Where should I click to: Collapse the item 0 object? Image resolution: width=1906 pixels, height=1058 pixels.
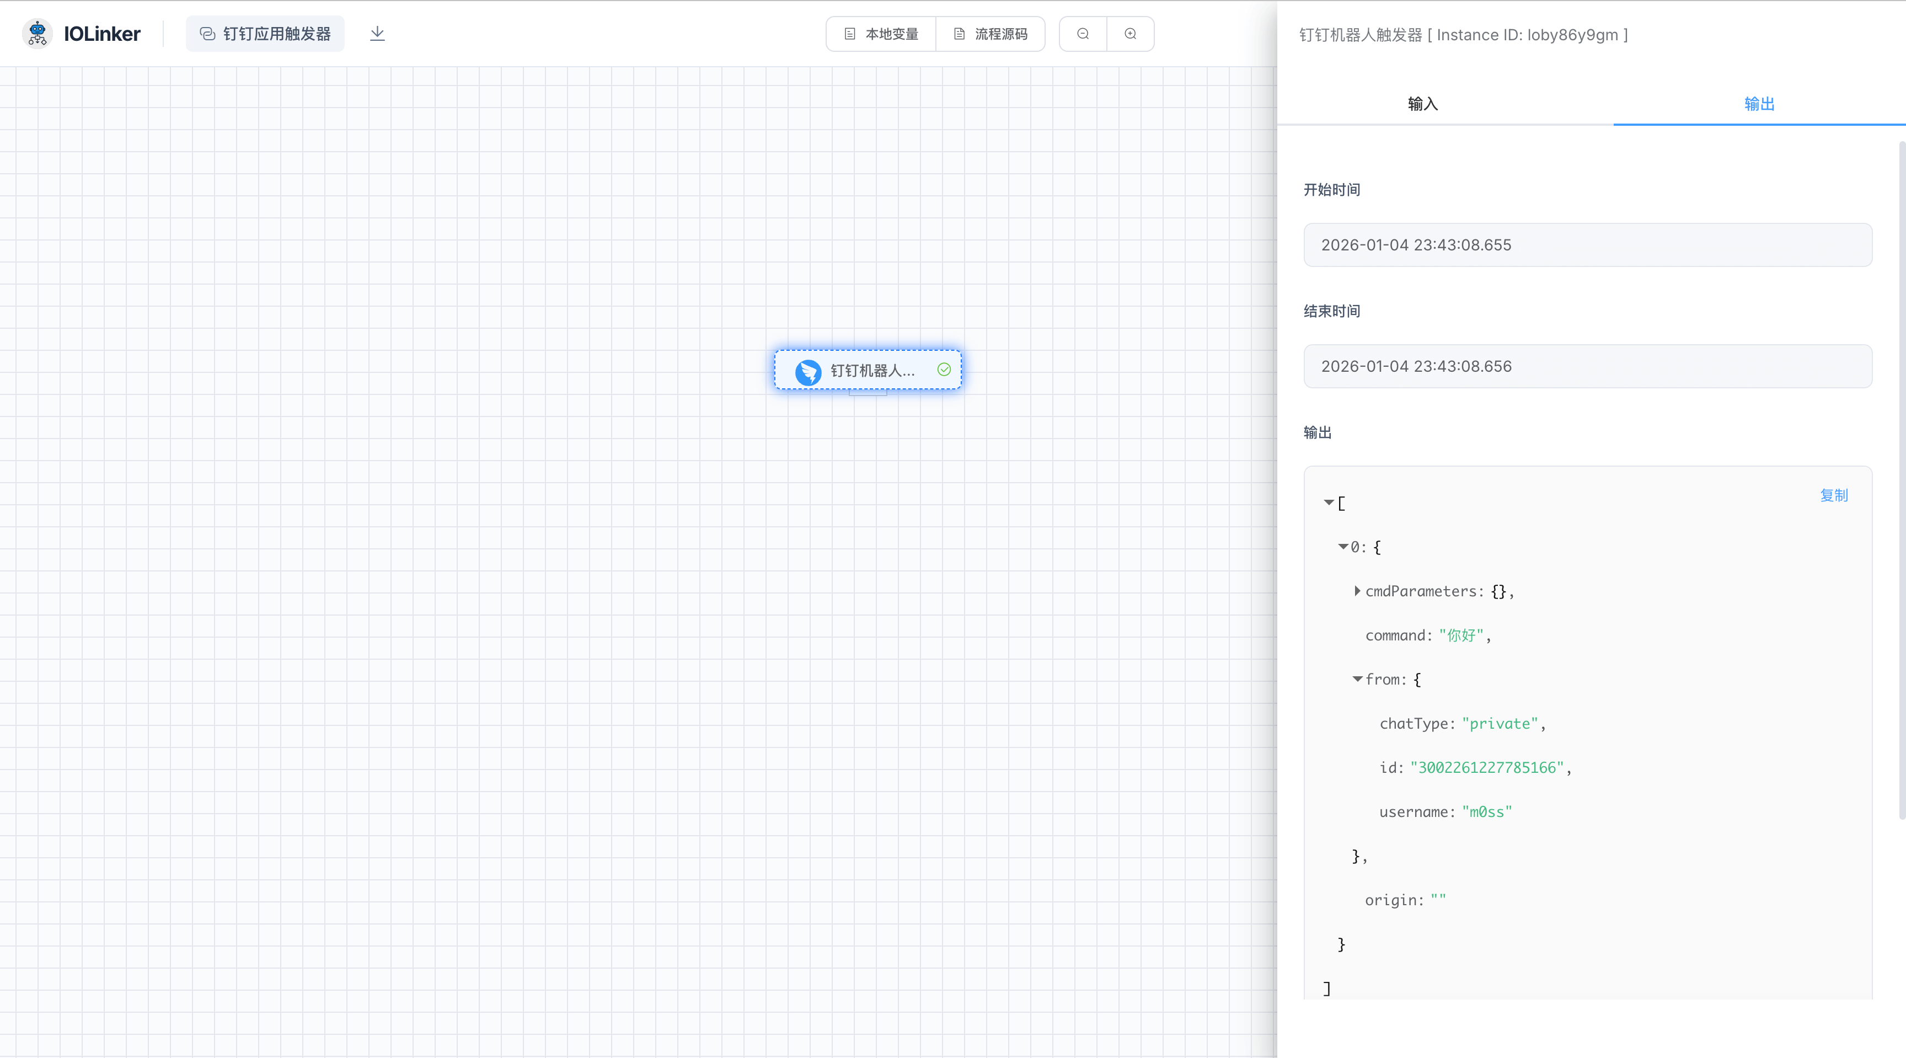point(1343,547)
